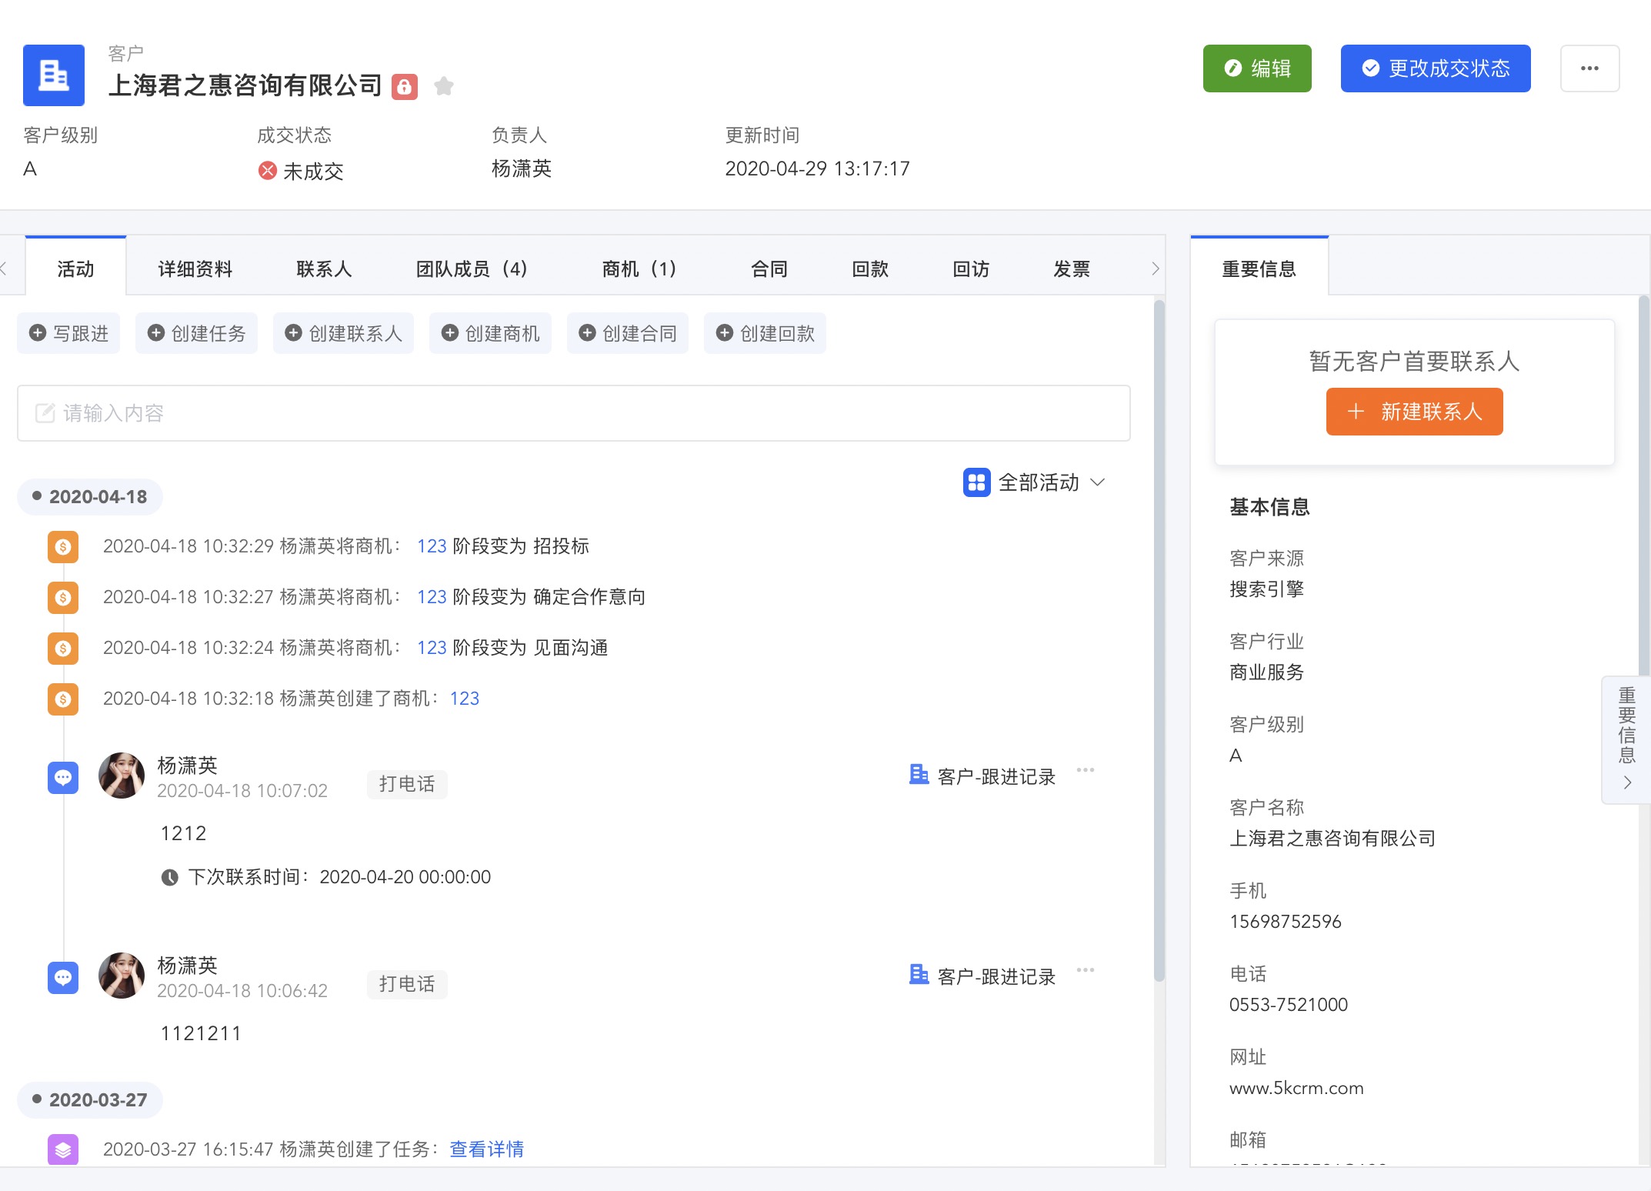1651x1191 pixels.
Task: Toggle the favorite star next to customer name
Action: [443, 86]
